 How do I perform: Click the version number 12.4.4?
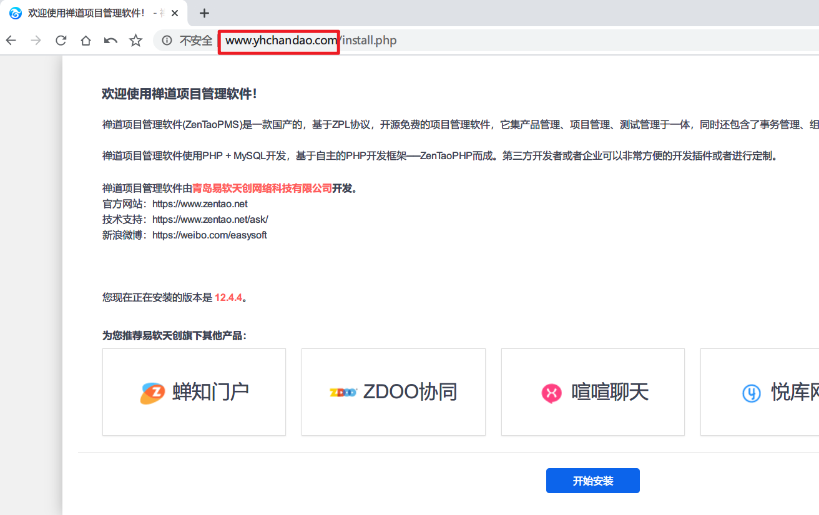[x=228, y=298]
